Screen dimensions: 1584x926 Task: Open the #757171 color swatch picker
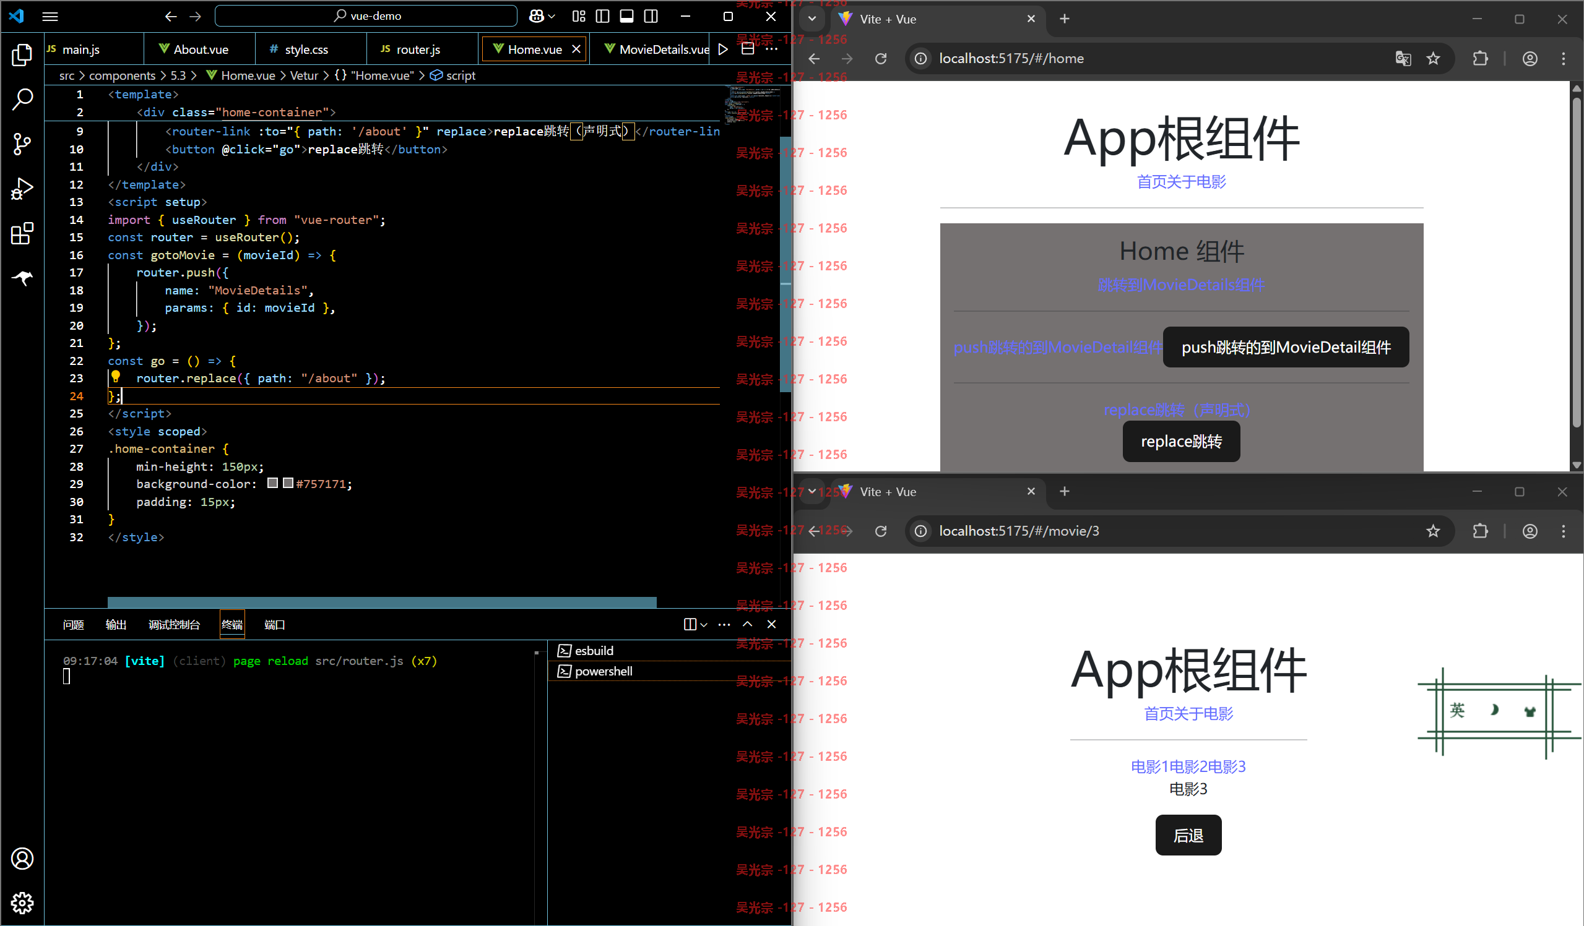(288, 483)
